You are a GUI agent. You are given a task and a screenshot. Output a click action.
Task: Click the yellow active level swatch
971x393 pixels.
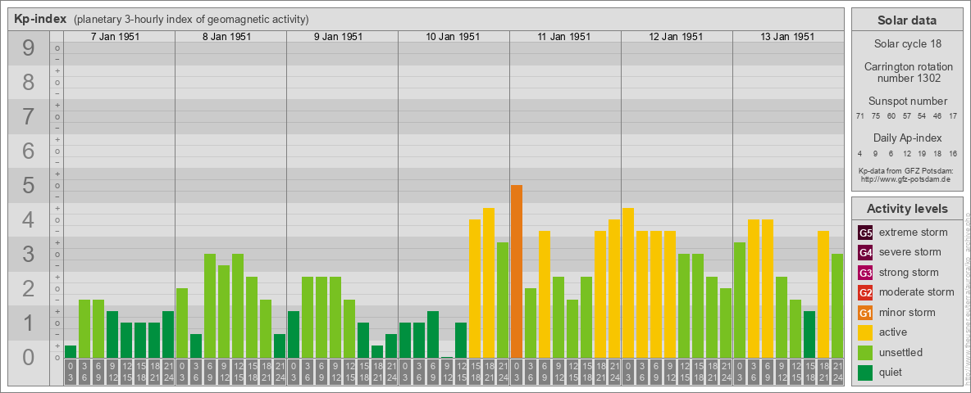865,332
